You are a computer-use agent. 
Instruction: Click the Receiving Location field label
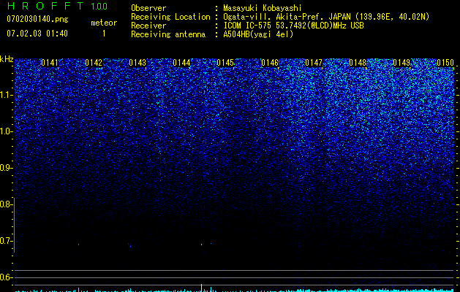point(170,17)
